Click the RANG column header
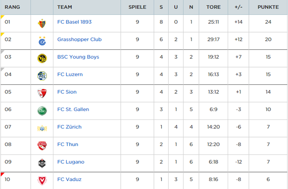 pyautogui.click(x=12, y=7)
